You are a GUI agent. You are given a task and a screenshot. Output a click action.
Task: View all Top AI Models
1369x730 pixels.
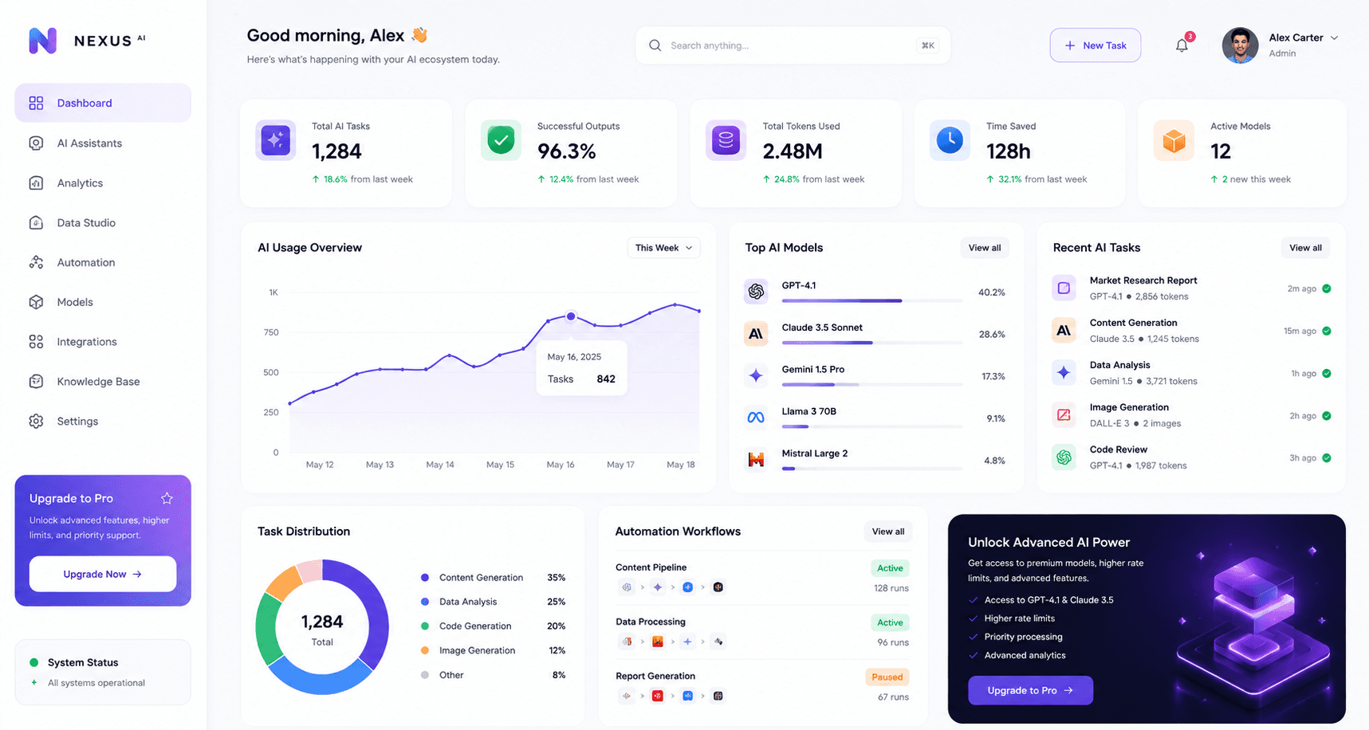point(984,248)
